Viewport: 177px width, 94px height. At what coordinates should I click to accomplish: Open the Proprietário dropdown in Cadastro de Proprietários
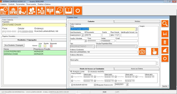coord(66,25)
